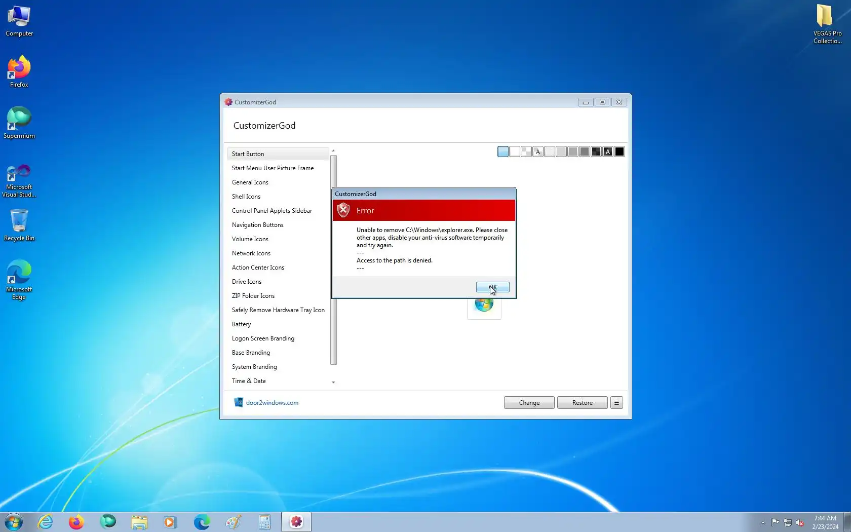The height and width of the screenshot is (532, 851).
Task: Launch Internet Explorer from the taskbar
Action: tap(45, 522)
